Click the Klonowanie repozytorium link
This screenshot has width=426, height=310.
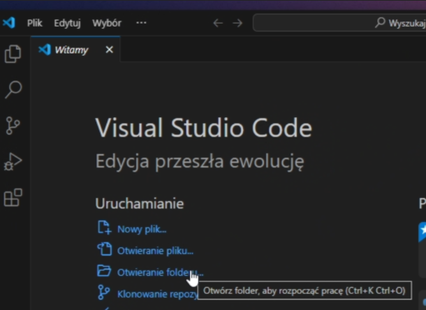pyautogui.click(x=158, y=294)
